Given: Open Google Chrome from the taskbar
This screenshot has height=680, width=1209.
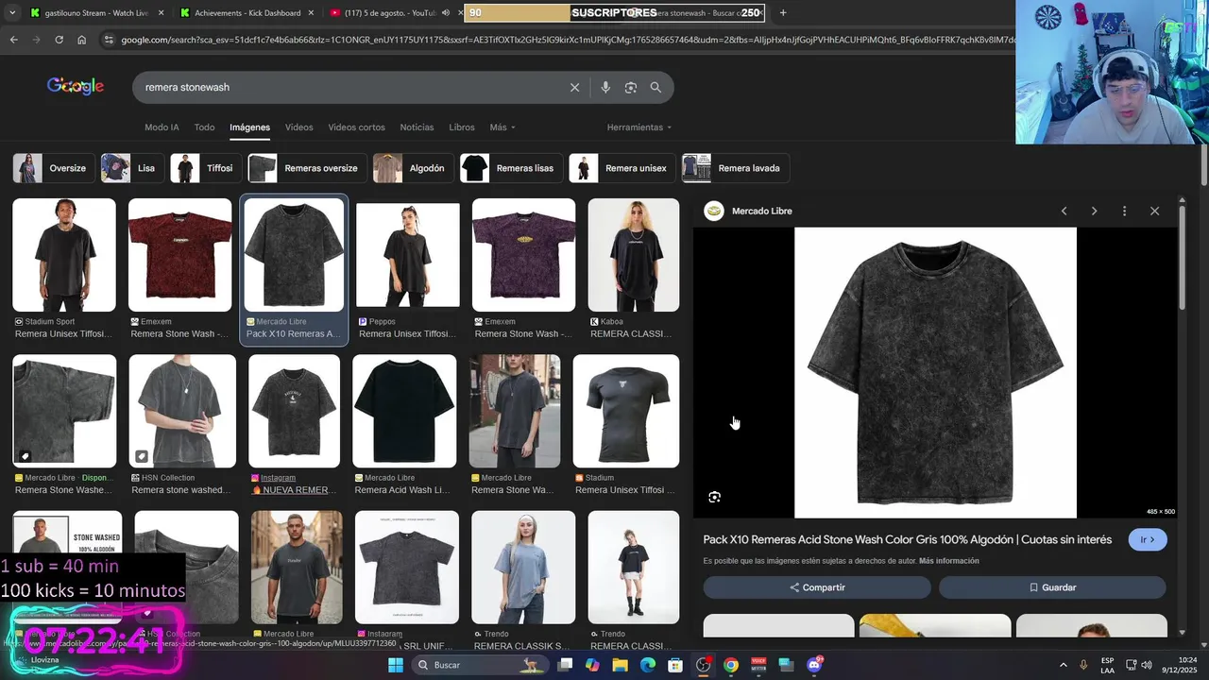Looking at the screenshot, I should pos(730,665).
